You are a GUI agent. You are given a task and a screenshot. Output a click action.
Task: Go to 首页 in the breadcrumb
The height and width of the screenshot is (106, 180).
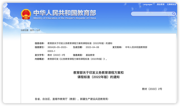click(32, 30)
